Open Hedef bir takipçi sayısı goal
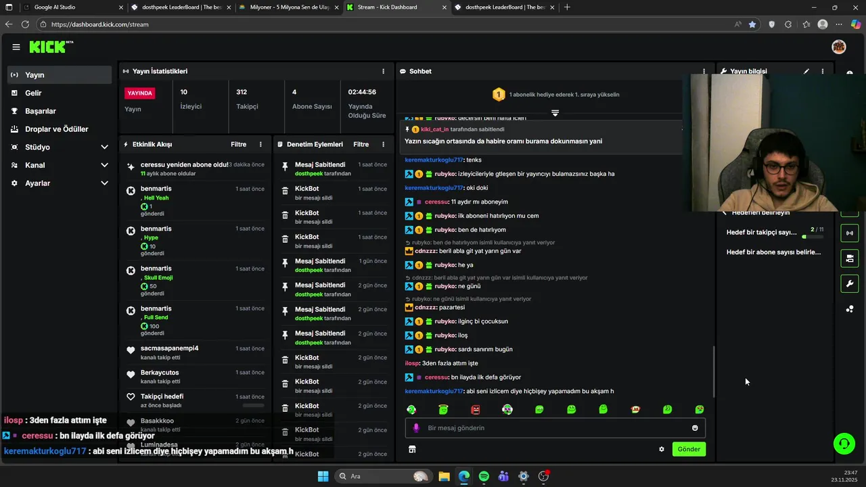866x487 pixels. [761, 233]
